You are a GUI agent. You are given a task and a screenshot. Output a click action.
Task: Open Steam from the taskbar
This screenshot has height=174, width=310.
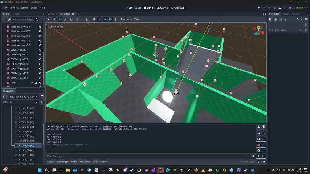[x=132, y=170]
